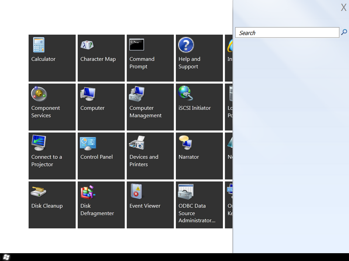Open the Computer tile
The image size is (349, 261).
[101, 107]
